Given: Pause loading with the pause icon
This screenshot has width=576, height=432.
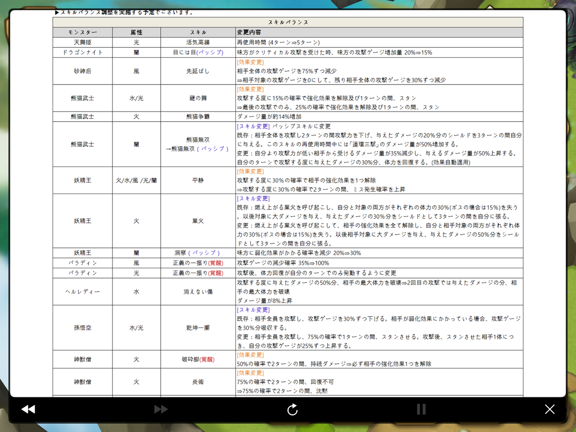Looking at the screenshot, I should pyautogui.click(x=421, y=409).
